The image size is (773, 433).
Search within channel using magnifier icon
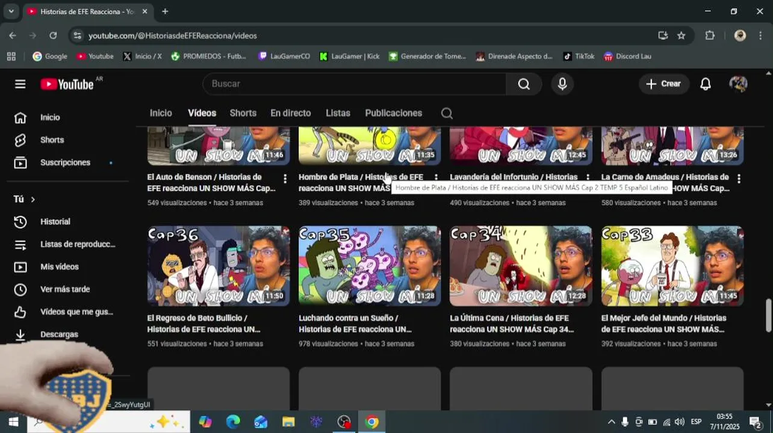[x=447, y=113]
